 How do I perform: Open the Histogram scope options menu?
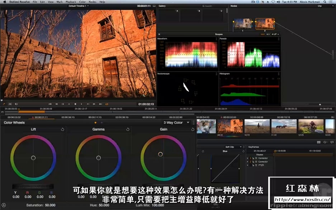point(279,73)
